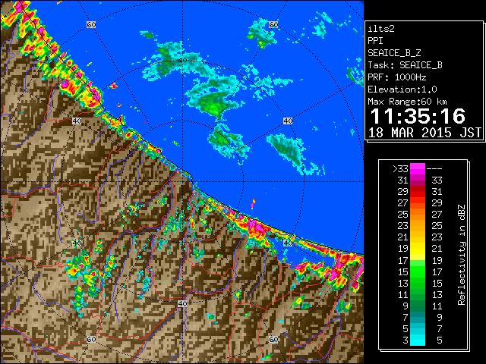This screenshot has height=364, width=486.
Task: Click the 'Max Range:60 km' line
Action: [x=407, y=102]
